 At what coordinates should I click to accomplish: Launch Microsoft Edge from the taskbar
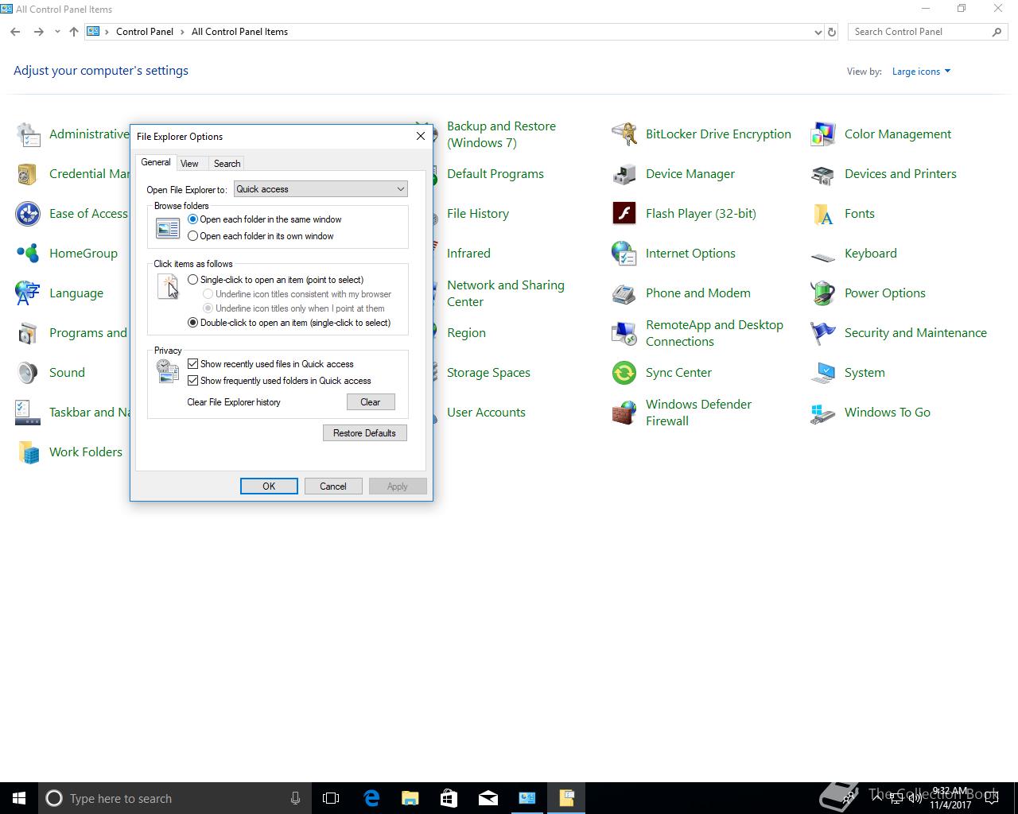click(x=371, y=798)
